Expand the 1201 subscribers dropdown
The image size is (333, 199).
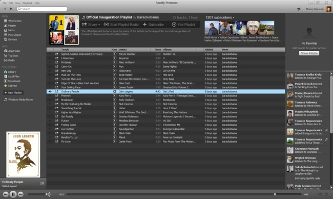click(x=220, y=17)
